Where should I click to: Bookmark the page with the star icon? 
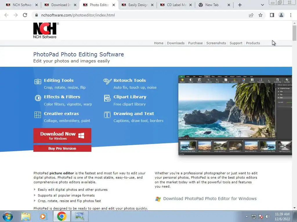tap(260, 15)
